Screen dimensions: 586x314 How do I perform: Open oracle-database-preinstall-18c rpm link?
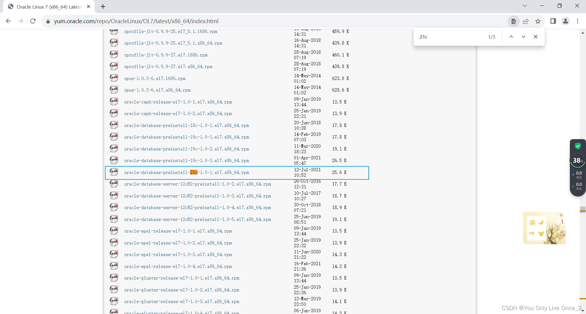coord(186,126)
